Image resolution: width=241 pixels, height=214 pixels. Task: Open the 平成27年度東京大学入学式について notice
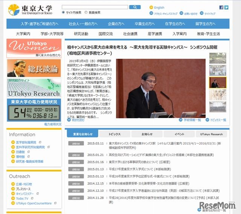click(140, 169)
